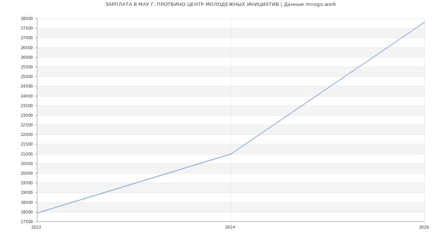Click the 26500 y-axis label

(27, 48)
